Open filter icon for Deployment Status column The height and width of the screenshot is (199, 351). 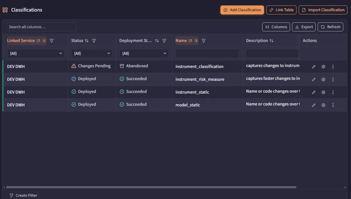point(164,41)
